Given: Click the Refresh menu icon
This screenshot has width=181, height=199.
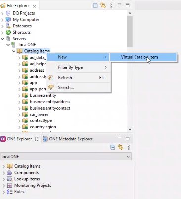Looking at the screenshot, I should tap(51, 78).
